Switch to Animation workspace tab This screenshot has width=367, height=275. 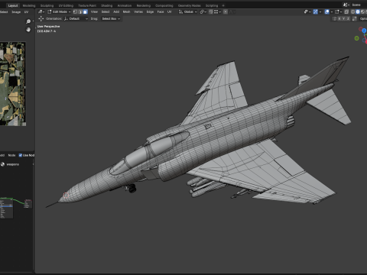pyautogui.click(x=125, y=5)
